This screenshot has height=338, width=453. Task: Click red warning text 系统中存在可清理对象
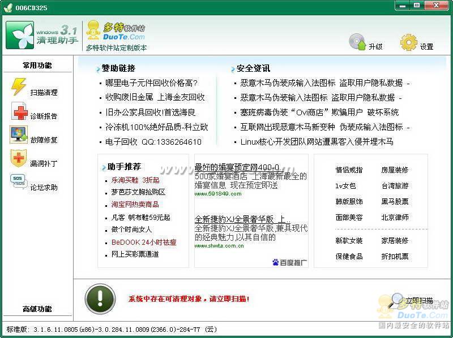coord(189,299)
